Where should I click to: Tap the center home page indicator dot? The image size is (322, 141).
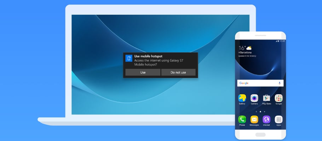[x=260, y=111]
